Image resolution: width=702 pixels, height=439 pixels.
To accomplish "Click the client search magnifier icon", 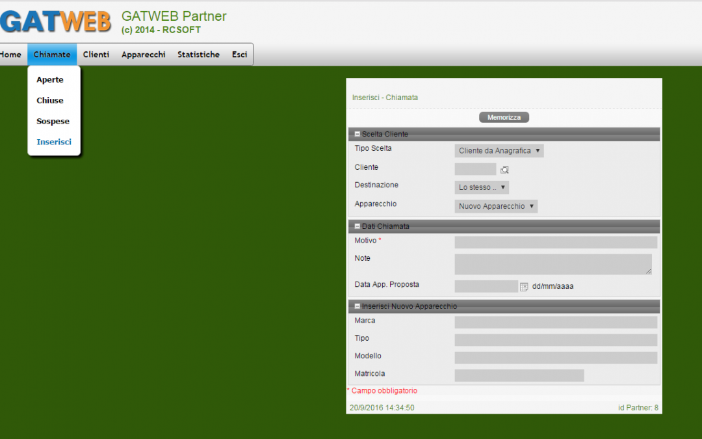I will click(x=504, y=170).
